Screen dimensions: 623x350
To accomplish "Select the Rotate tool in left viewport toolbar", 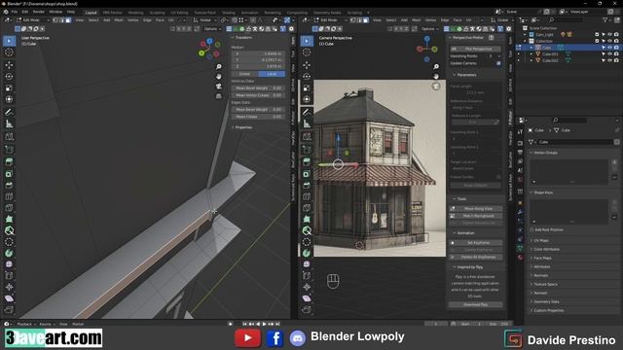I will coord(9,76).
